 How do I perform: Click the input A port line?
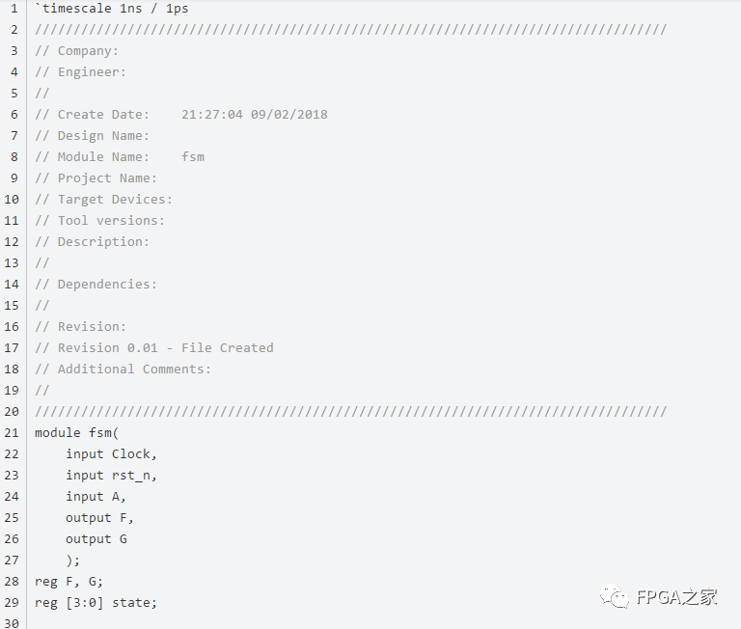click(x=96, y=496)
